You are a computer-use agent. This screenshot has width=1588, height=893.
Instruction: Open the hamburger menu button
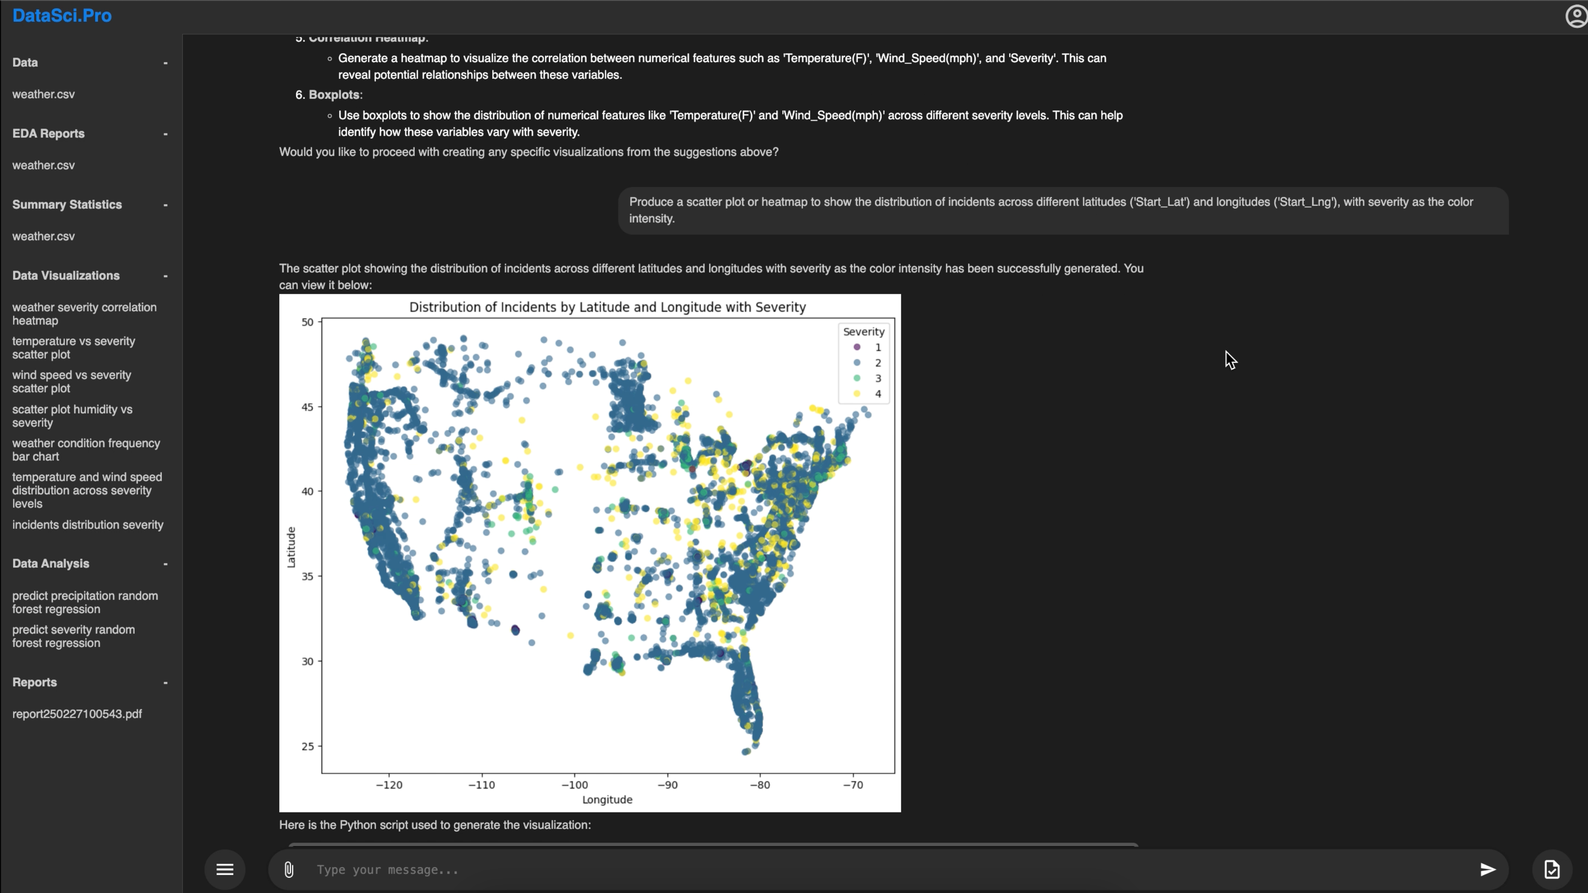[225, 870]
